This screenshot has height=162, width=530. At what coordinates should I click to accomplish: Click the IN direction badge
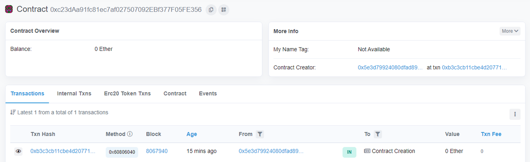point(349,152)
